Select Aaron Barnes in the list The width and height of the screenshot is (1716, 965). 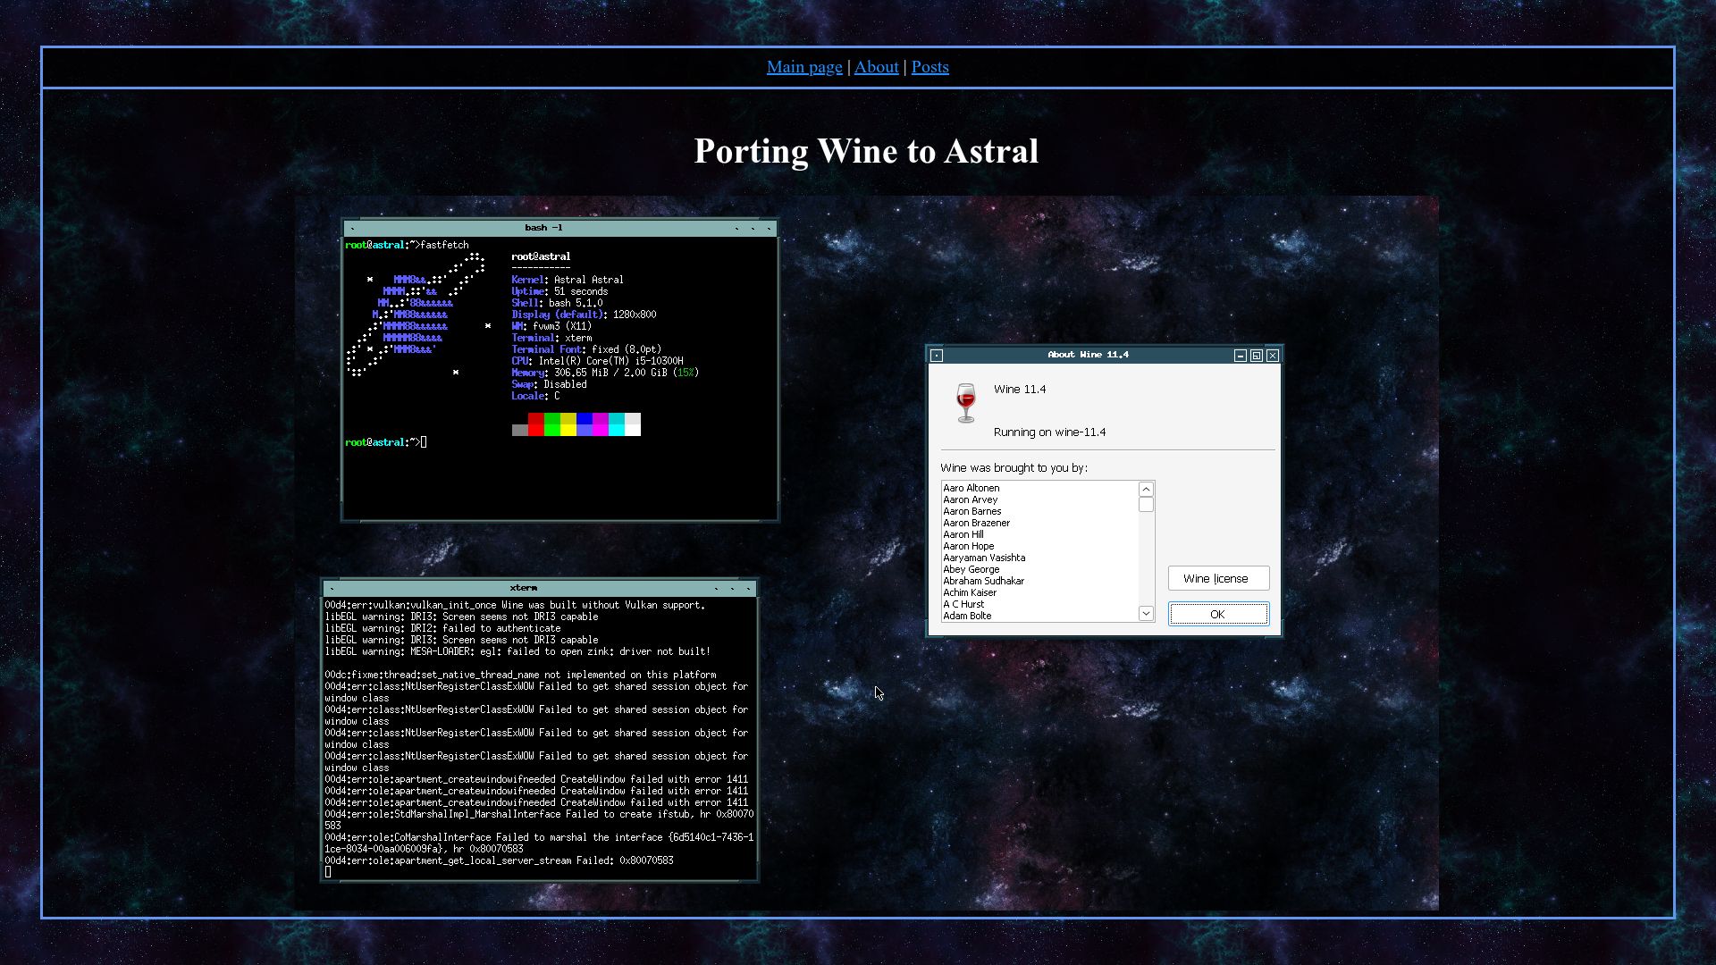click(972, 511)
